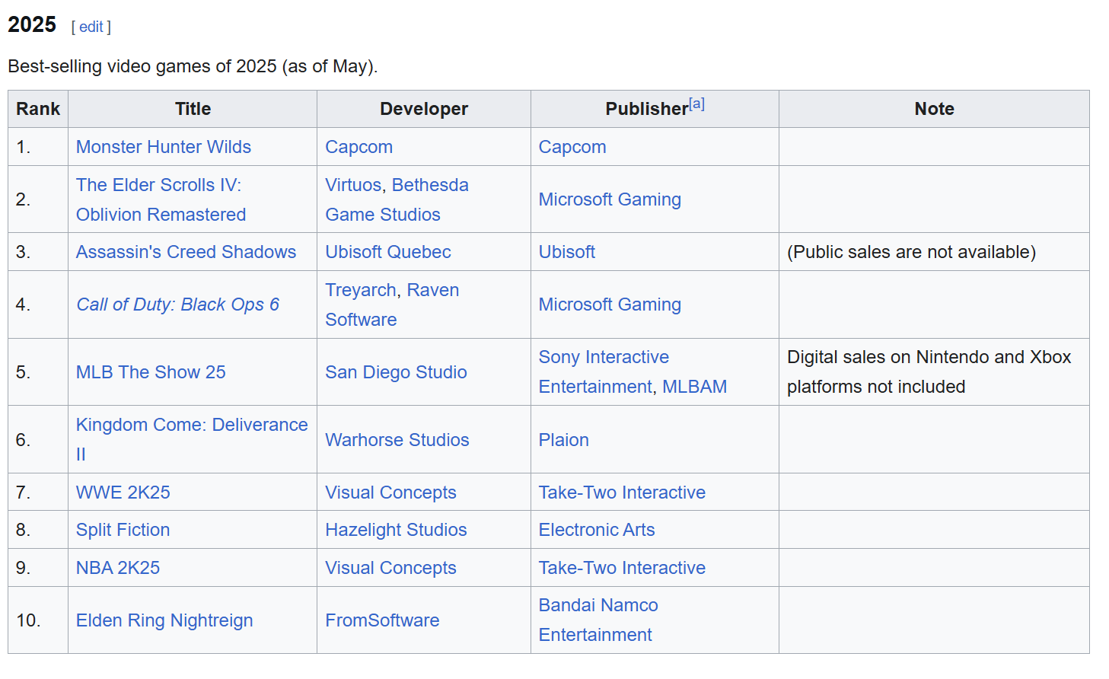
Task: Click the Treyarch developer link
Action: coord(361,290)
